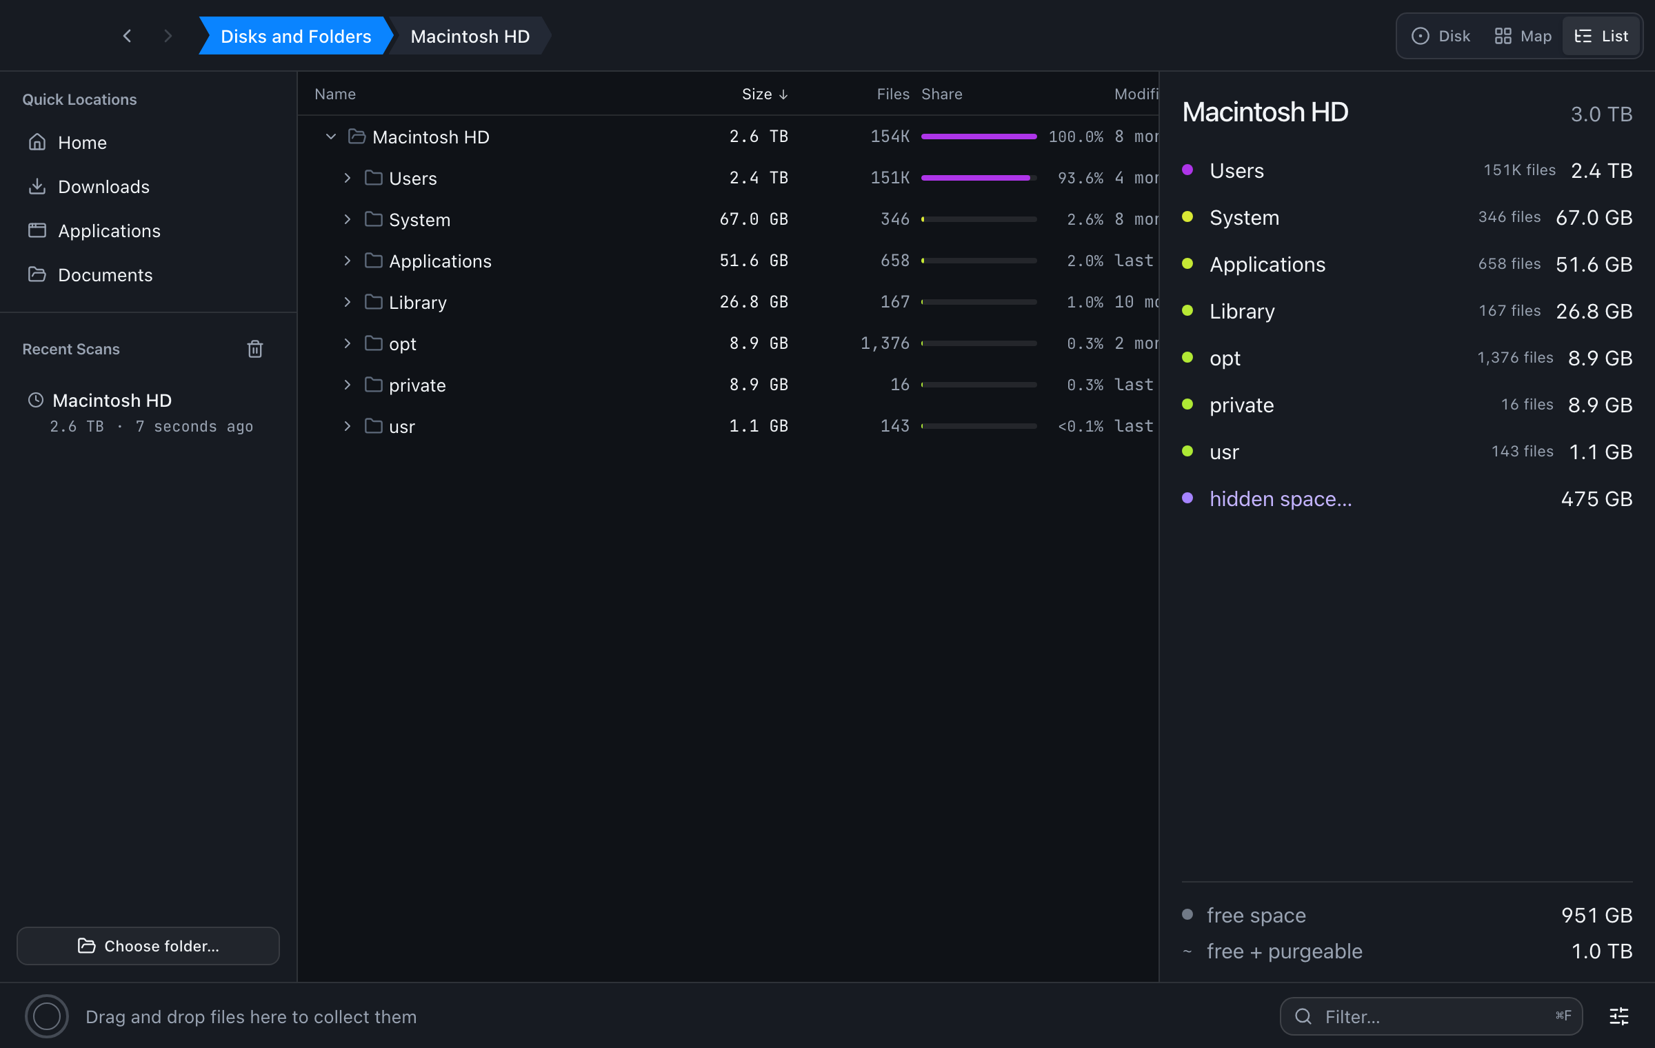Click the Macintosh HD breadcrumb
The width and height of the screenshot is (1655, 1048).
click(470, 36)
